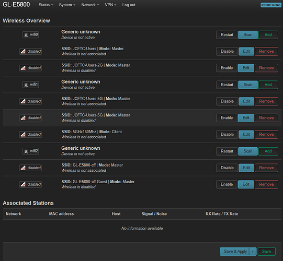Click the wifi2 radio device badge icon

[31, 151]
